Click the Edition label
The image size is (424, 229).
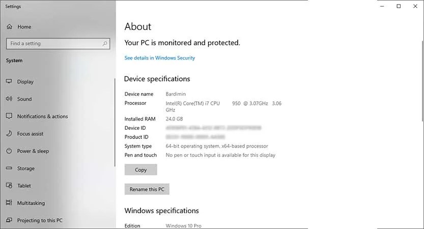132,226
